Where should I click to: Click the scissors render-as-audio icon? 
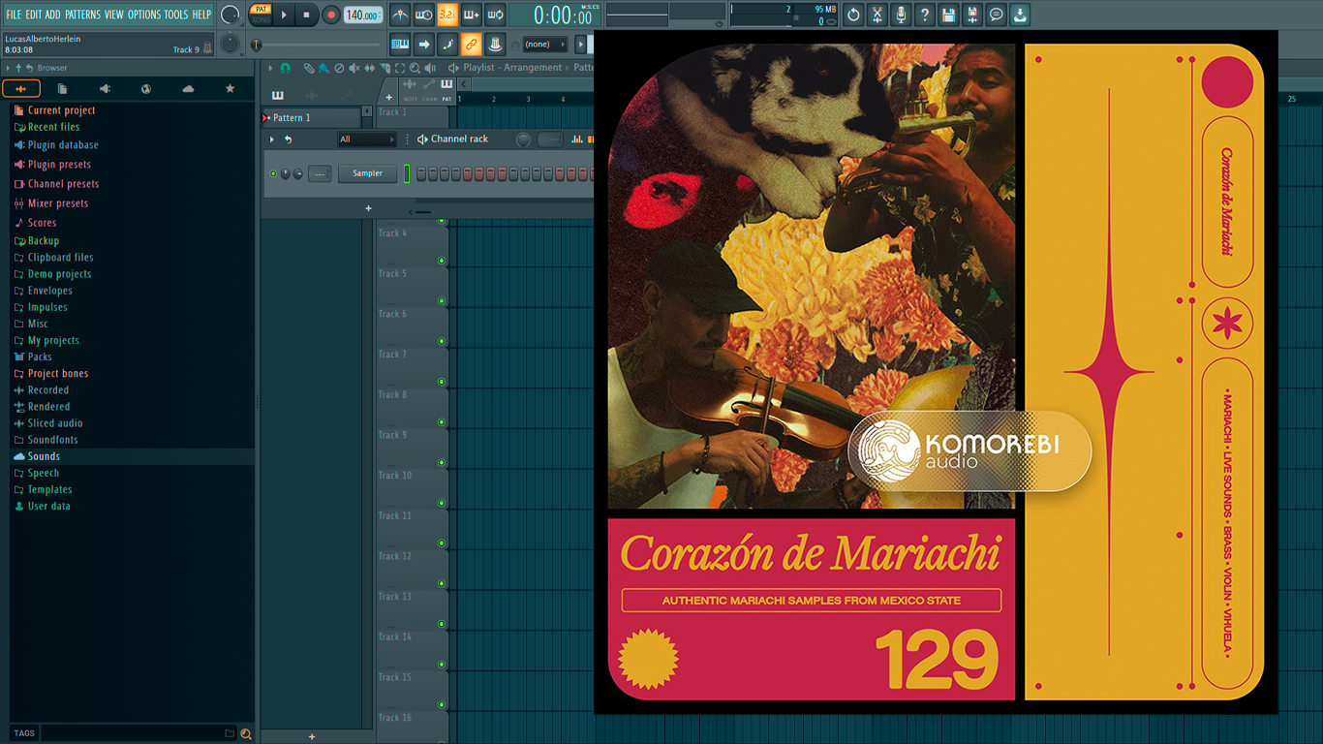pos(877,15)
